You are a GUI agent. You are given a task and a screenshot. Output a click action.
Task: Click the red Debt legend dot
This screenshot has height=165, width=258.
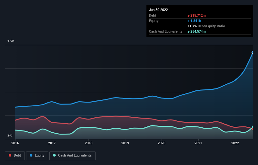[x=10, y=155]
